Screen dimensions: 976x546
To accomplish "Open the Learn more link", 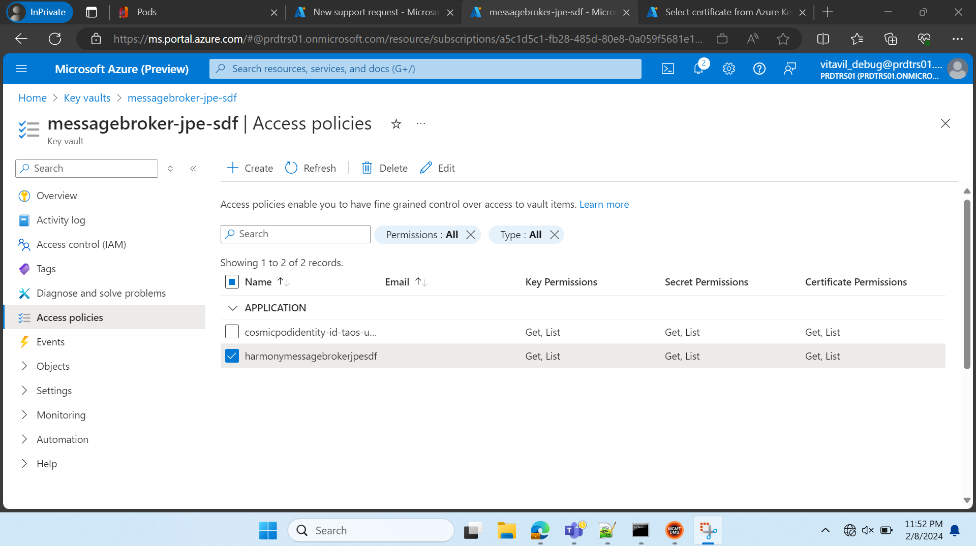I will pyautogui.click(x=604, y=204).
